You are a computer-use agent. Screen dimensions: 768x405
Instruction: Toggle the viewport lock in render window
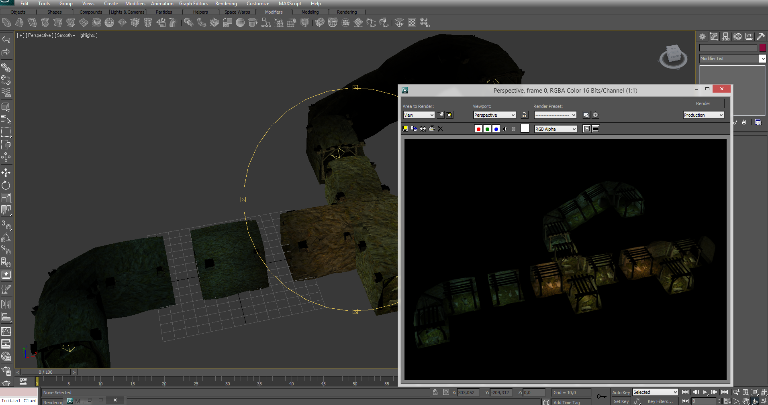pyautogui.click(x=524, y=115)
